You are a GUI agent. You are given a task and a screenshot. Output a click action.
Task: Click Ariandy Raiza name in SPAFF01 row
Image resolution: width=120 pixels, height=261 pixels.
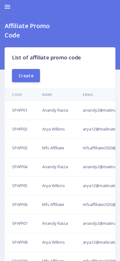(55, 110)
